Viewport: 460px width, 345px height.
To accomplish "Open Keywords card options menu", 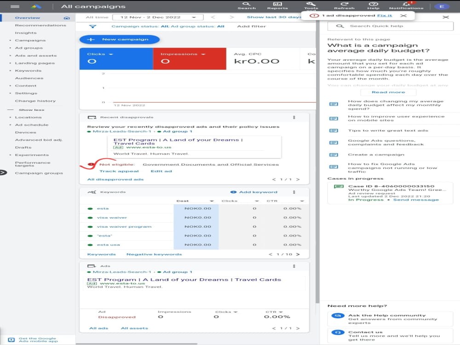I will (294, 192).
